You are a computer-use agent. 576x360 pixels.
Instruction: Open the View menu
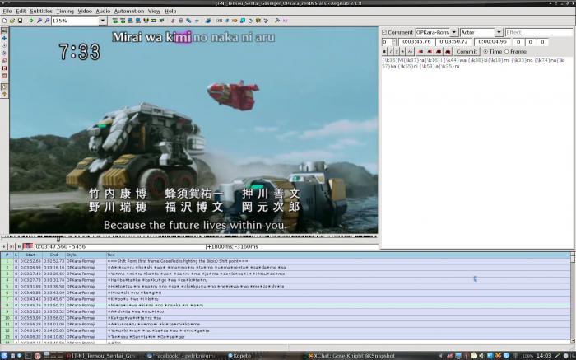(x=154, y=11)
